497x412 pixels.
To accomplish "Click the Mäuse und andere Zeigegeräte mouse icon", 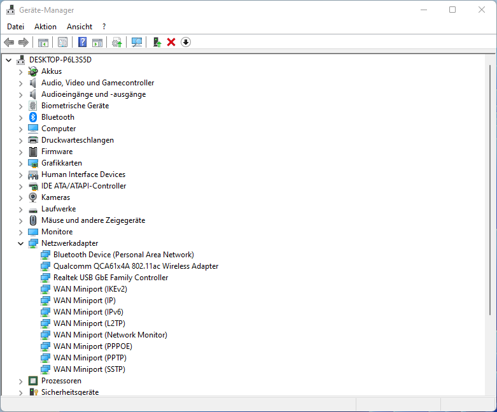I will pos(33,220).
